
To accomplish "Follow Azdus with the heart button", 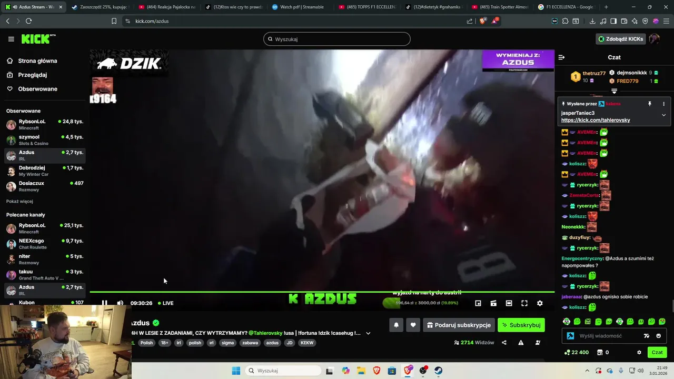I will pyautogui.click(x=413, y=325).
